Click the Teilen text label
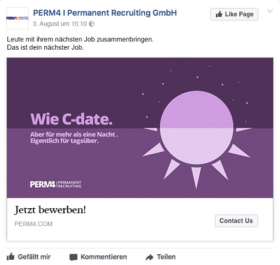 [166, 257]
